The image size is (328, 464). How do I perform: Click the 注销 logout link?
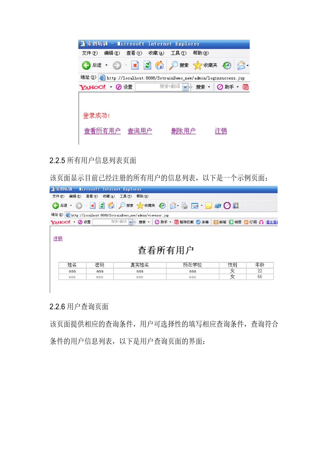click(220, 131)
